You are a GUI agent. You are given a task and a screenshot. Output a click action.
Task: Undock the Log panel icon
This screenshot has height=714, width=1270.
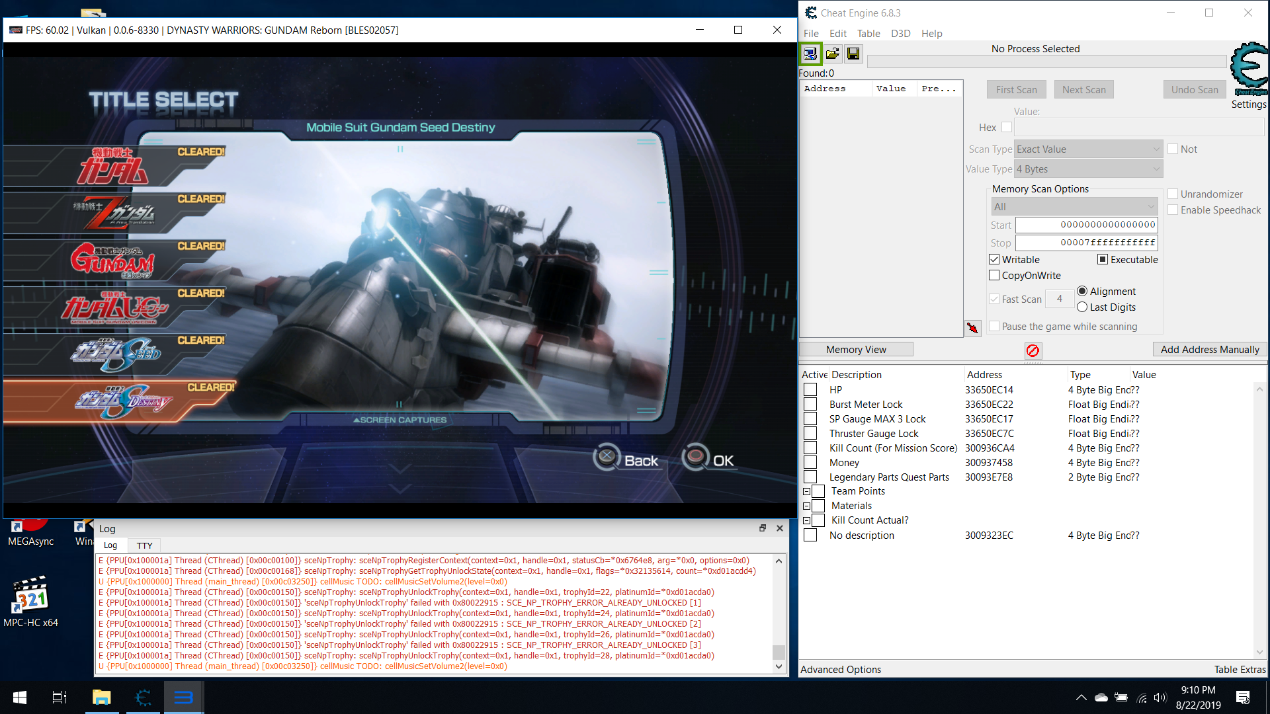(762, 528)
